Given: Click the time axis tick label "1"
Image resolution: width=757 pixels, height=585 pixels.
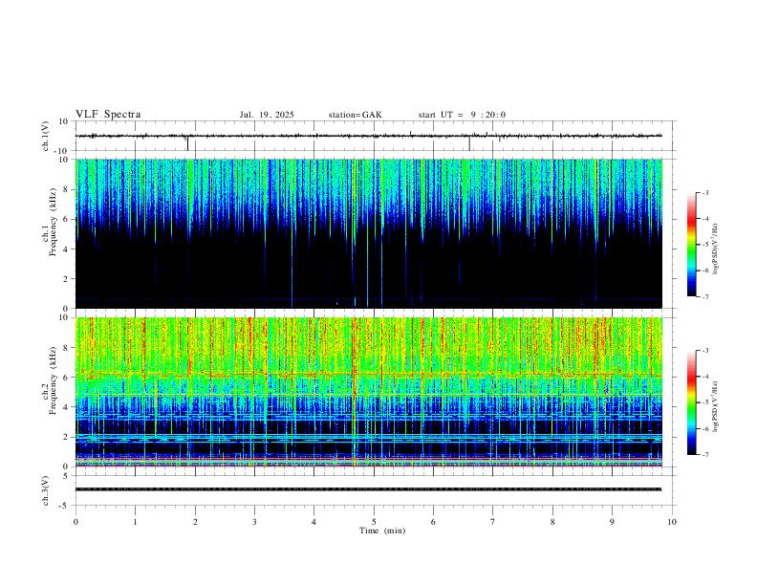Looking at the screenshot, I should [135, 522].
